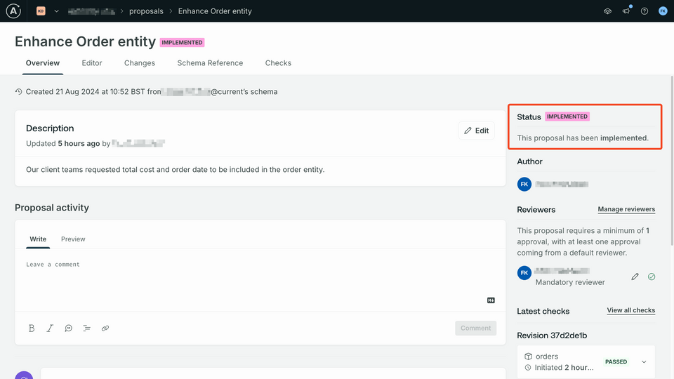The width and height of the screenshot is (674, 379).
Task: Switch to the Changes tab
Action: click(x=140, y=63)
